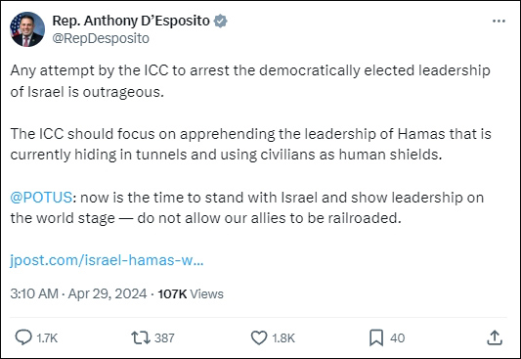Click the 40 bookmarks count
This screenshot has width=521, height=359.
point(398,338)
